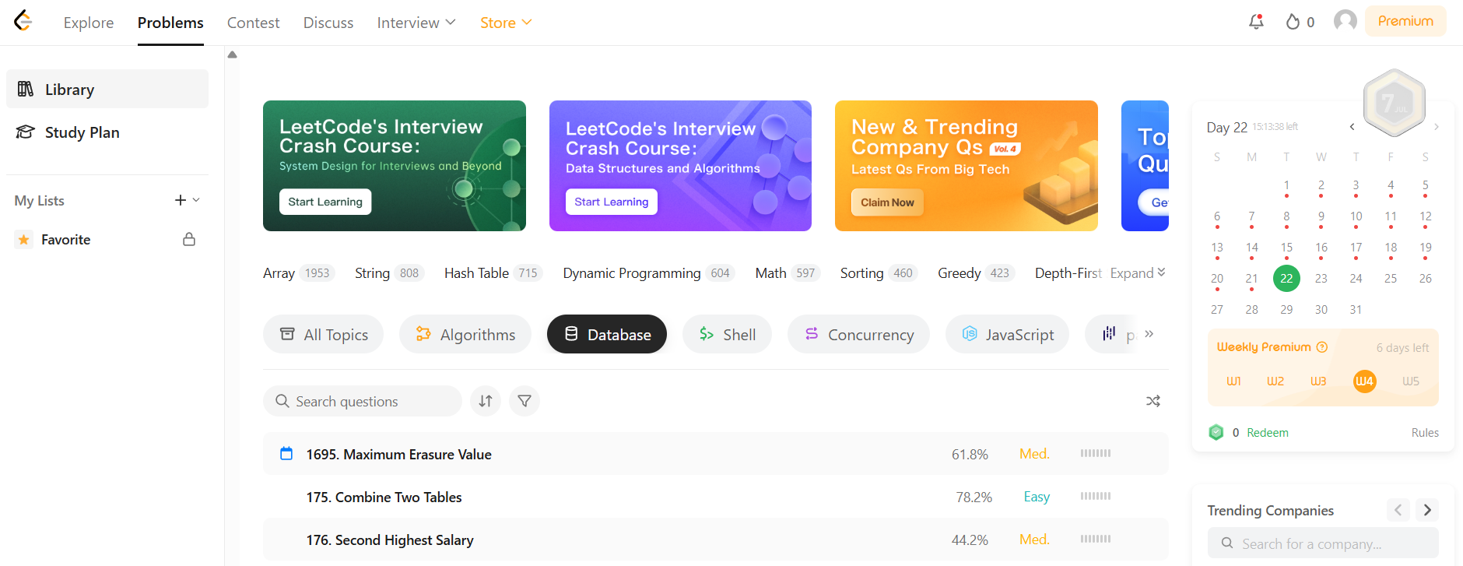The image size is (1463, 566).
Task: Filter by String topic tag
Action: coord(389,272)
